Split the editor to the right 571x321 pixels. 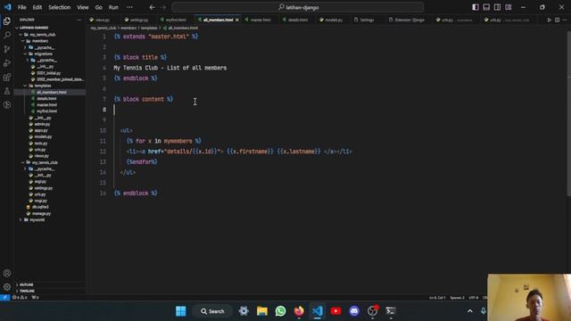coord(557,20)
